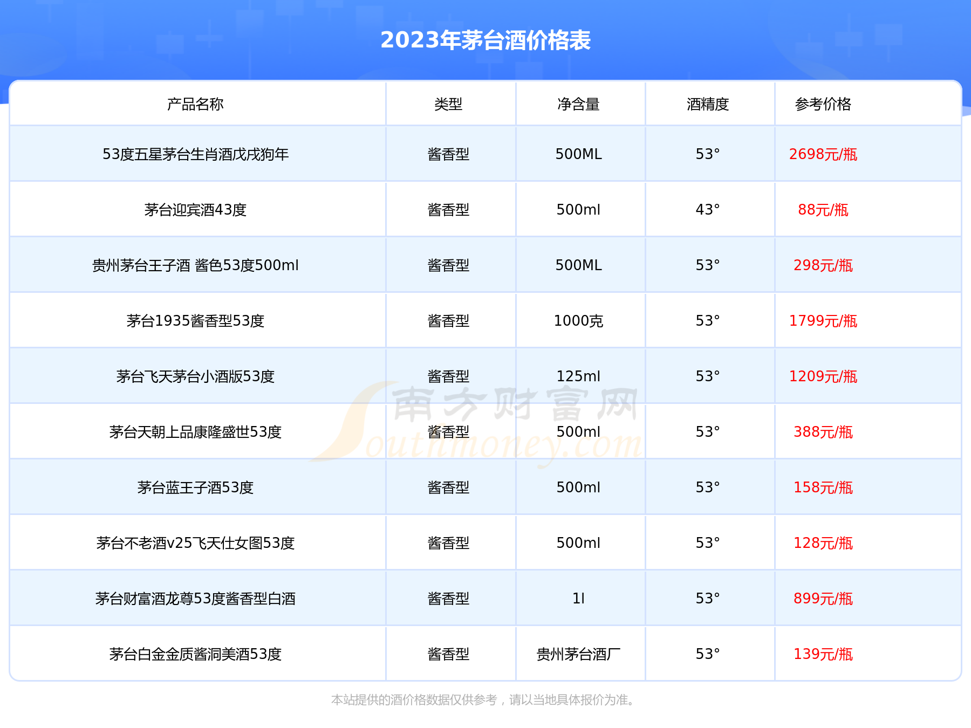Click the 125ml net content cell
The height and width of the screenshot is (728, 971).
coord(578,376)
